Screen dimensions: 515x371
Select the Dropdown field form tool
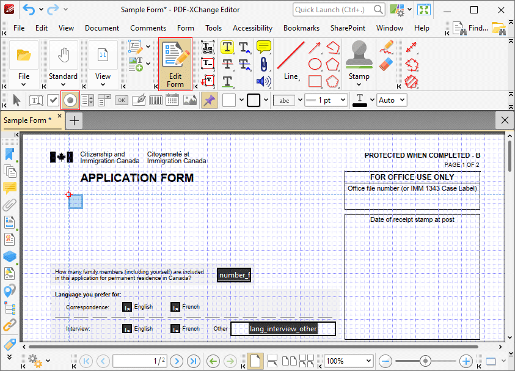[104, 100]
